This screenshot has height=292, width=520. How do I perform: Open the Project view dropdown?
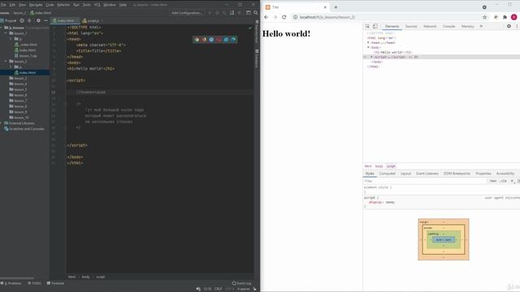point(10,20)
